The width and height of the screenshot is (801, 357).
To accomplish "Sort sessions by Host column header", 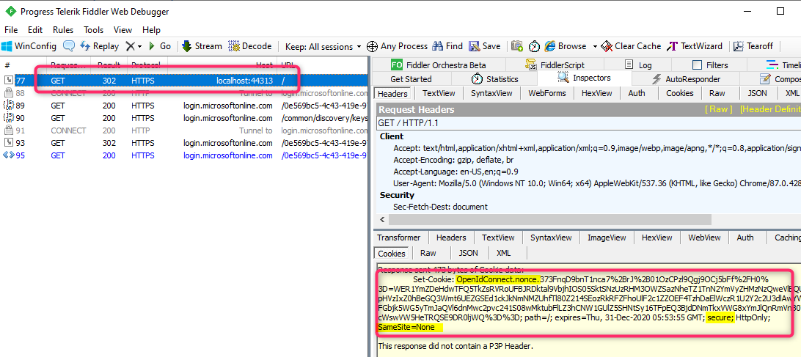I will 222,65.
